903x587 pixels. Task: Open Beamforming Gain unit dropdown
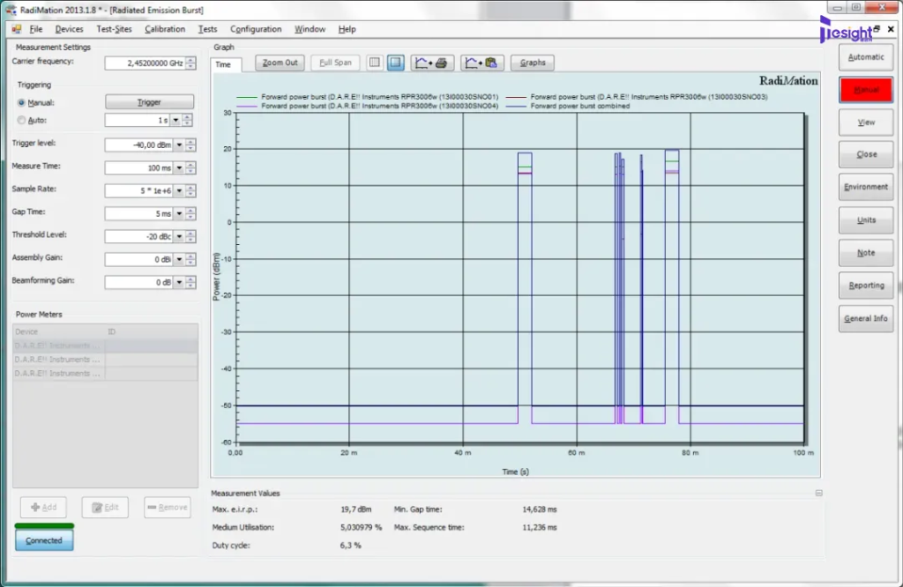[x=179, y=283]
